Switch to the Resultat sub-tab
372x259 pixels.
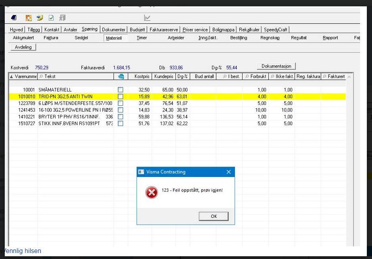tap(299, 38)
